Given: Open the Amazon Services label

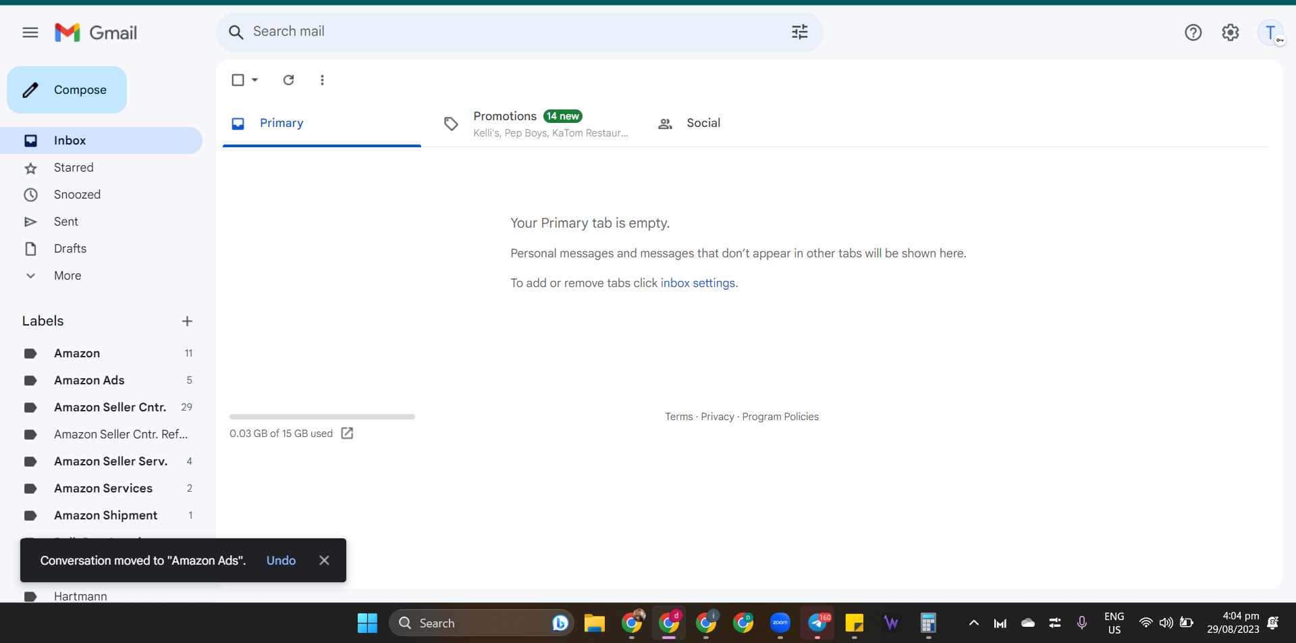Looking at the screenshot, I should 101,488.
